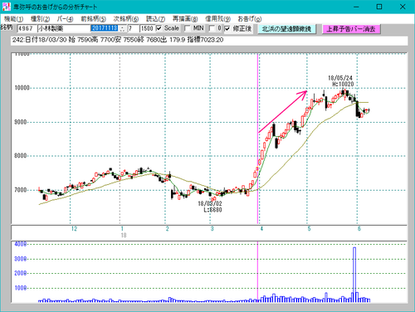Click the 4000 volume axis label
This screenshot has height=312, width=415.
point(21,244)
